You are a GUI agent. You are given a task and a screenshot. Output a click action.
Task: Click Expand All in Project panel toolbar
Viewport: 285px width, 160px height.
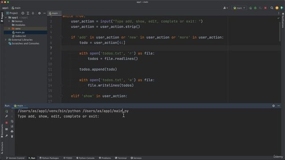(x=28, y=13)
